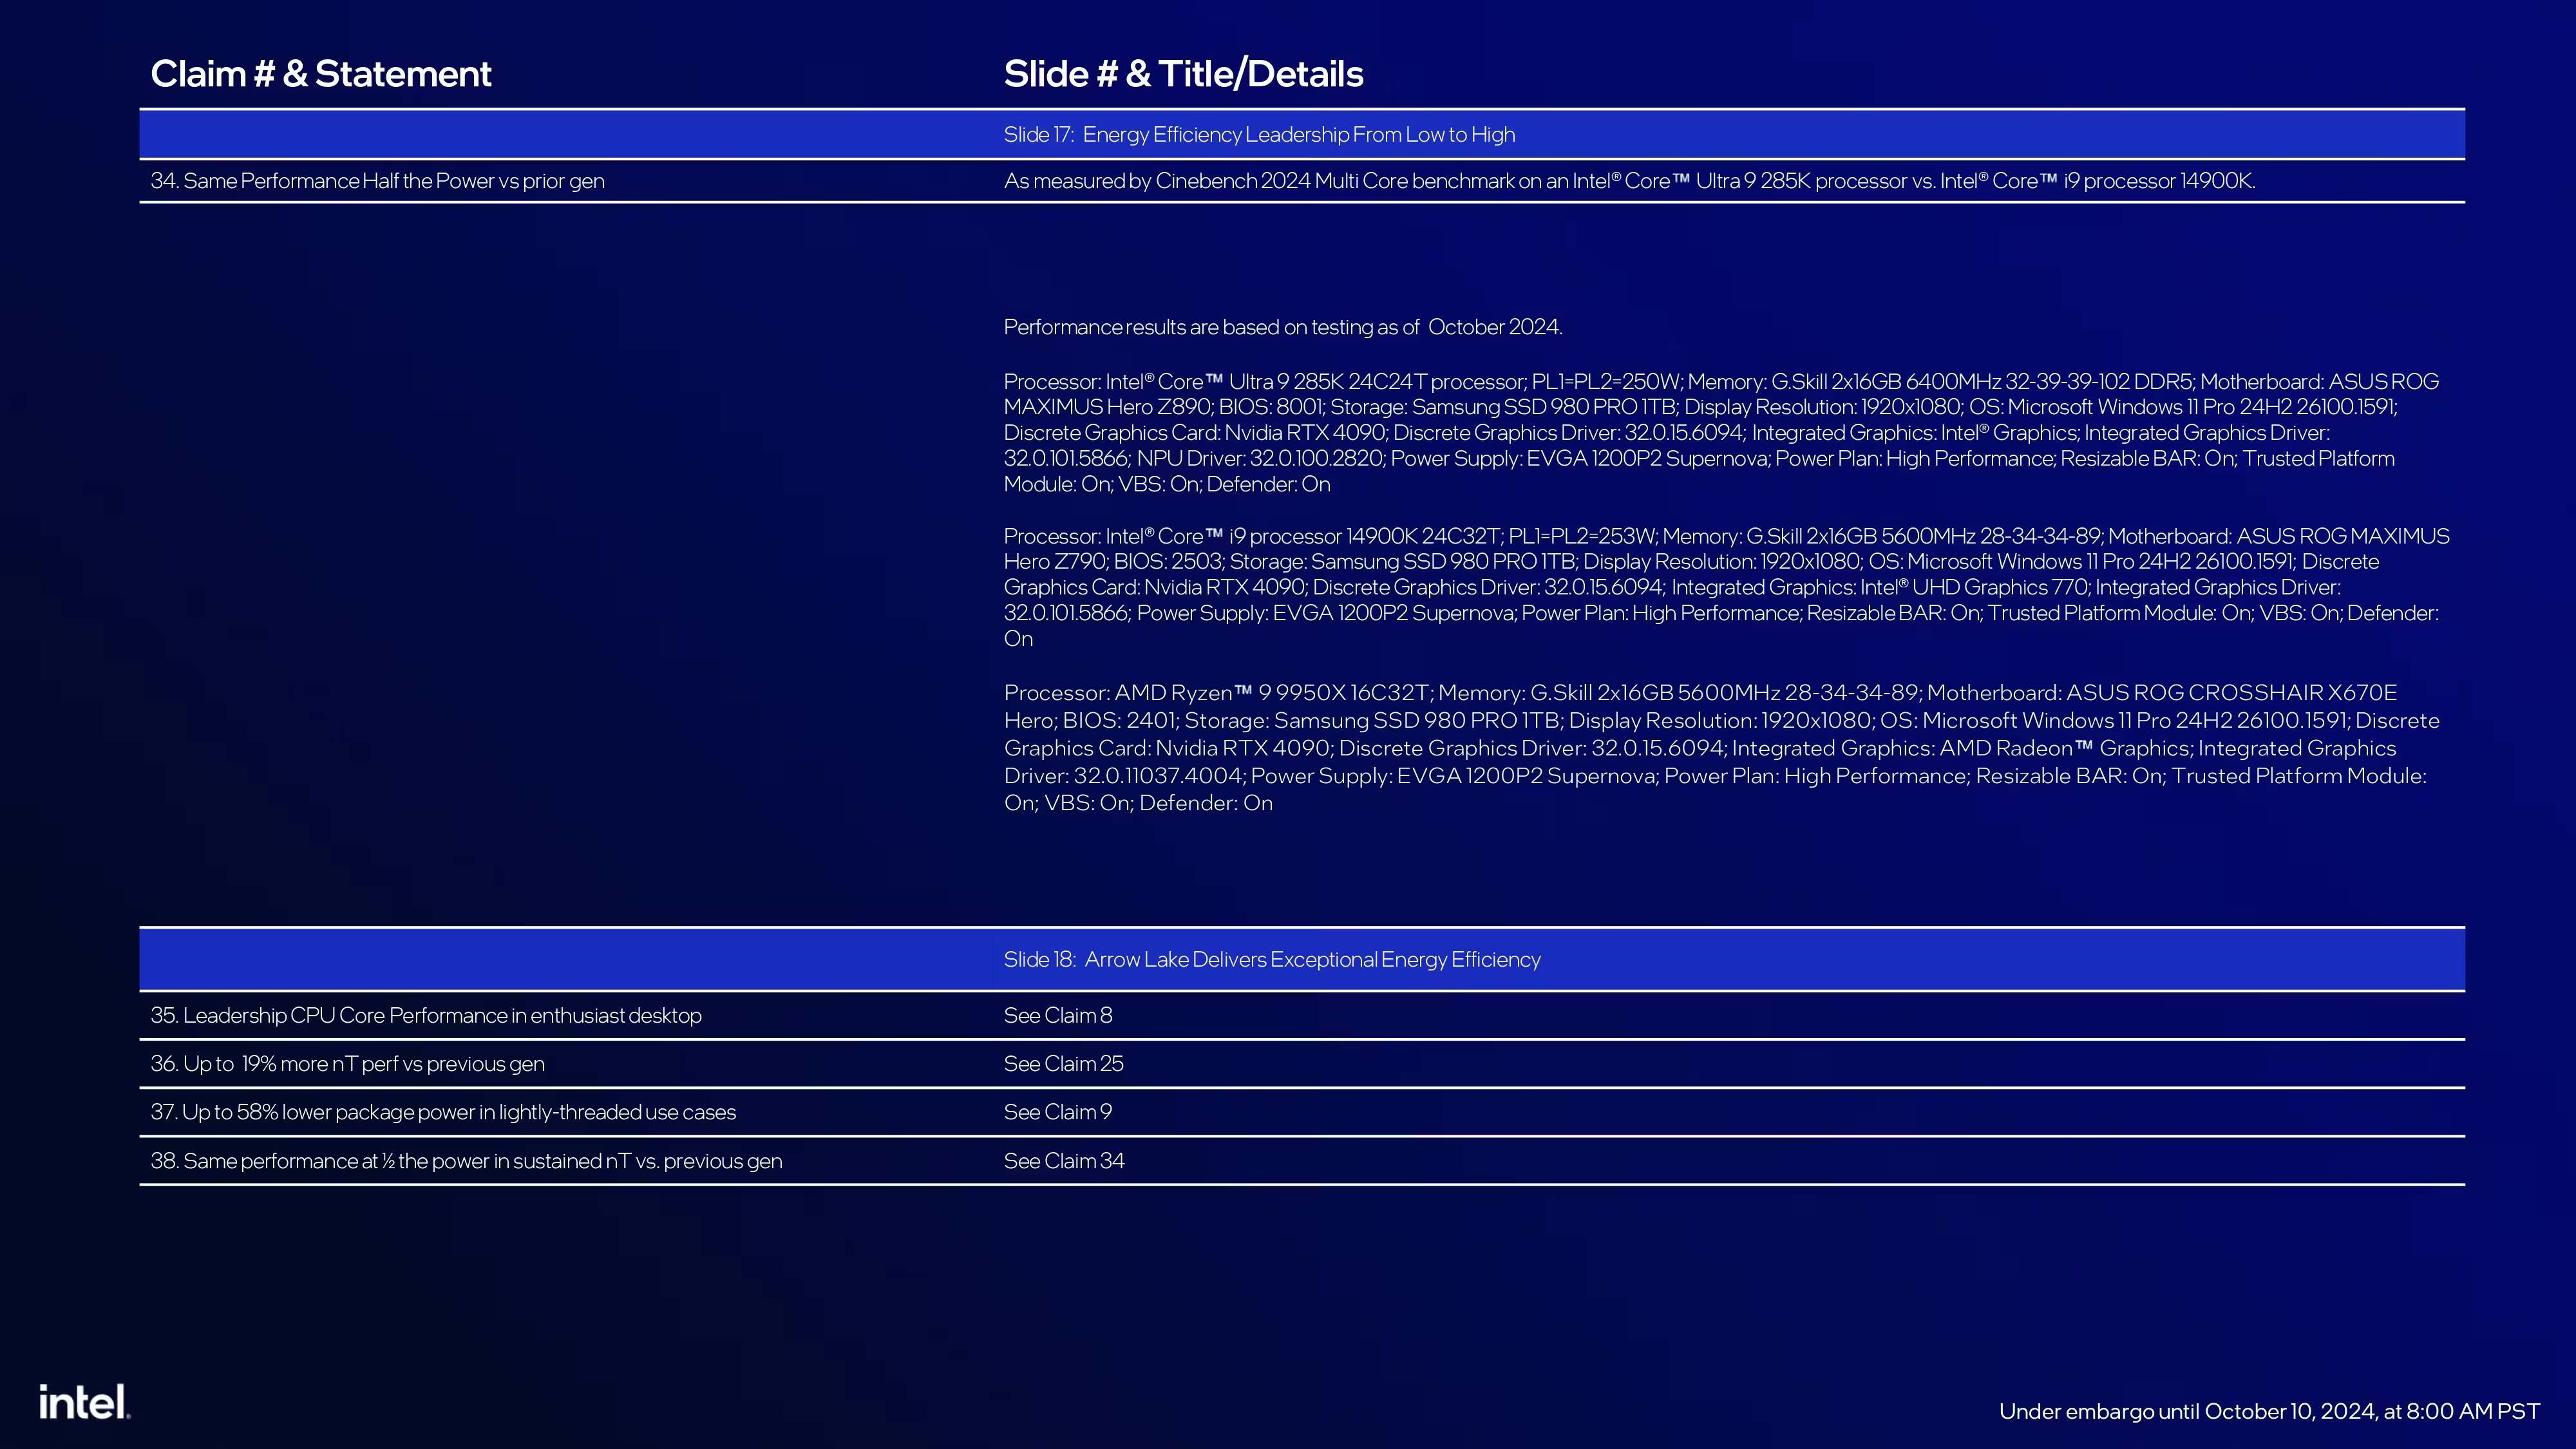Click 'See Claim 9' reference

click(x=1058, y=1112)
